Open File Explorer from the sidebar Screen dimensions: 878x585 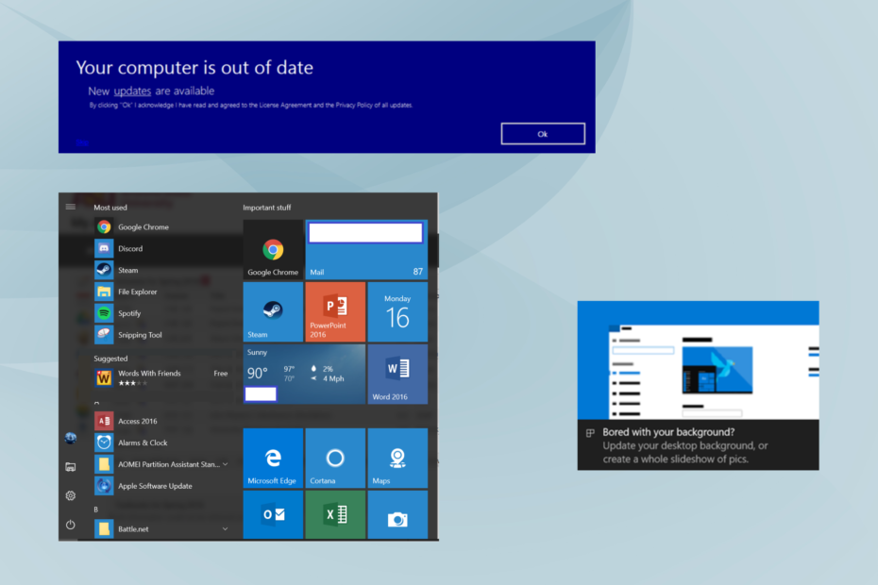[70, 465]
